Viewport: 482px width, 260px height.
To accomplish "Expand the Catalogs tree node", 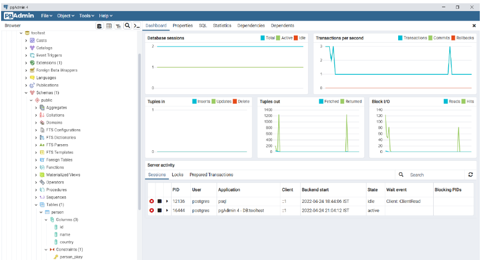I will pyautogui.click(x=26, y=48).
